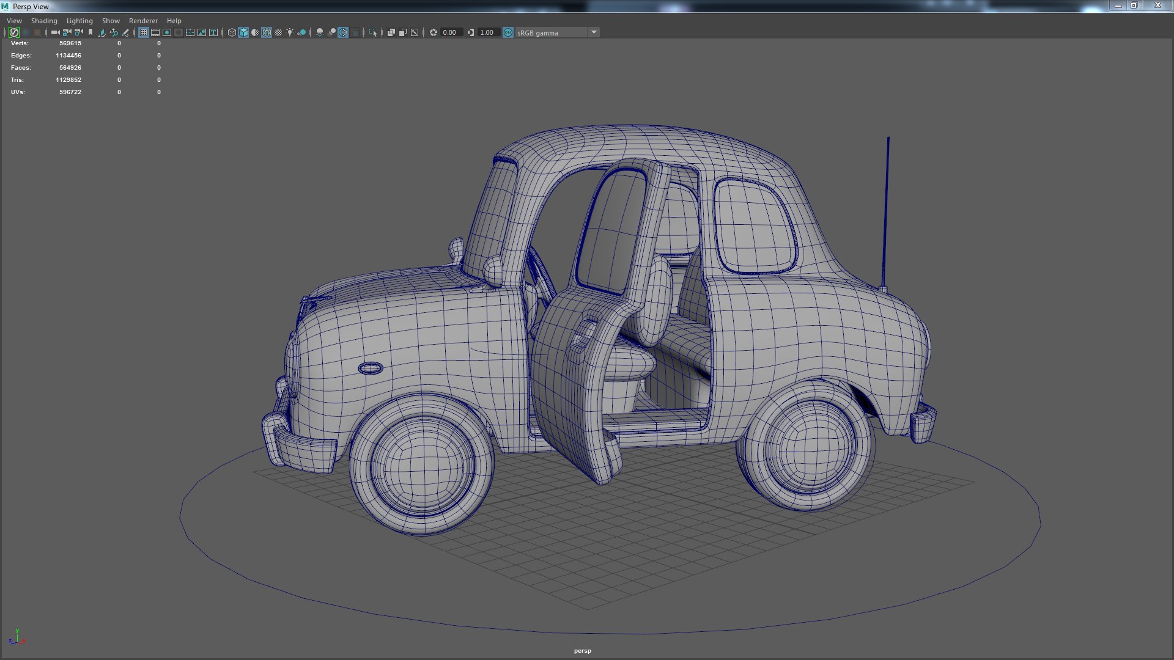The image size is (1174, 660).
Task: Toggle the Shadows icon
Action: tap(301, 32)
